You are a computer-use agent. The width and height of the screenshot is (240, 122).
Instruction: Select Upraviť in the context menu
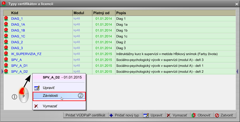49,88
